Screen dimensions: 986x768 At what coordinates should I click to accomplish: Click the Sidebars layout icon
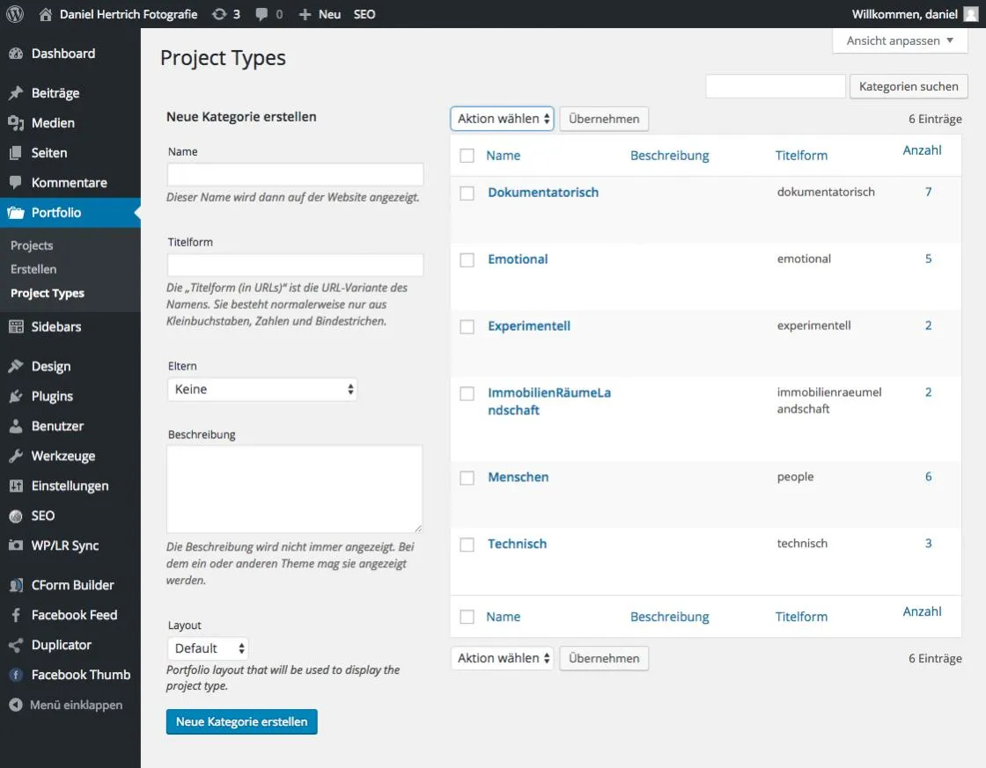17,326
